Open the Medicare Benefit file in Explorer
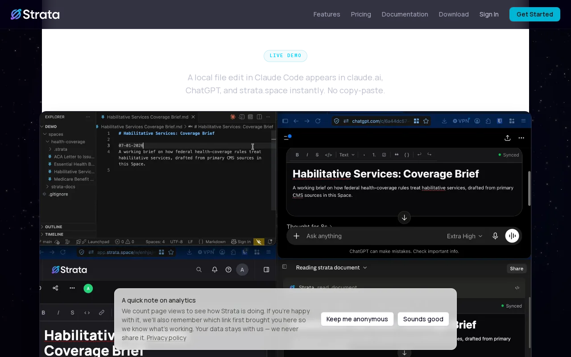This screenshot has width=571, height=357. [74, 179]
